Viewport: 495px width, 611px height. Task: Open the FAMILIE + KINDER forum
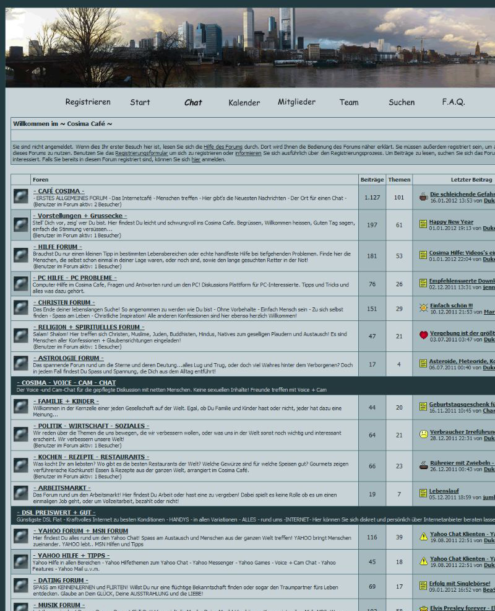[66, 401]
